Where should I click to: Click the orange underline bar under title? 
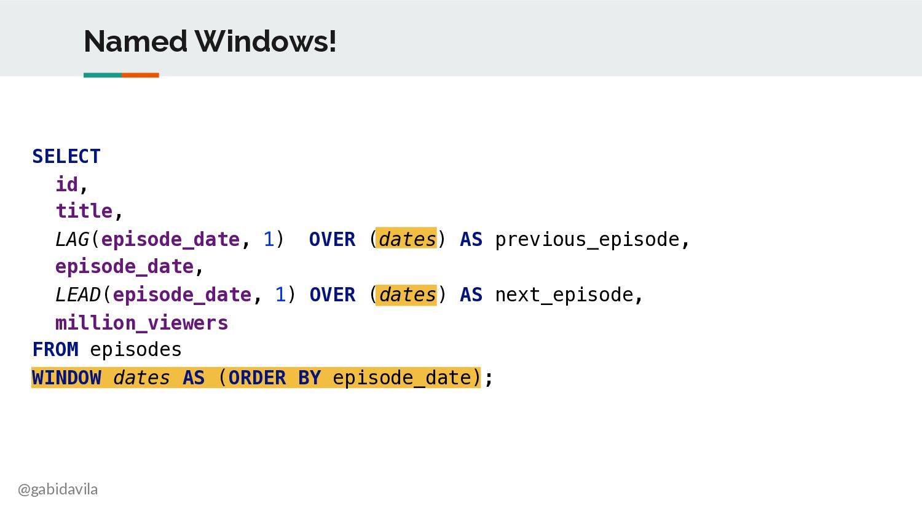tap(140, 75)
